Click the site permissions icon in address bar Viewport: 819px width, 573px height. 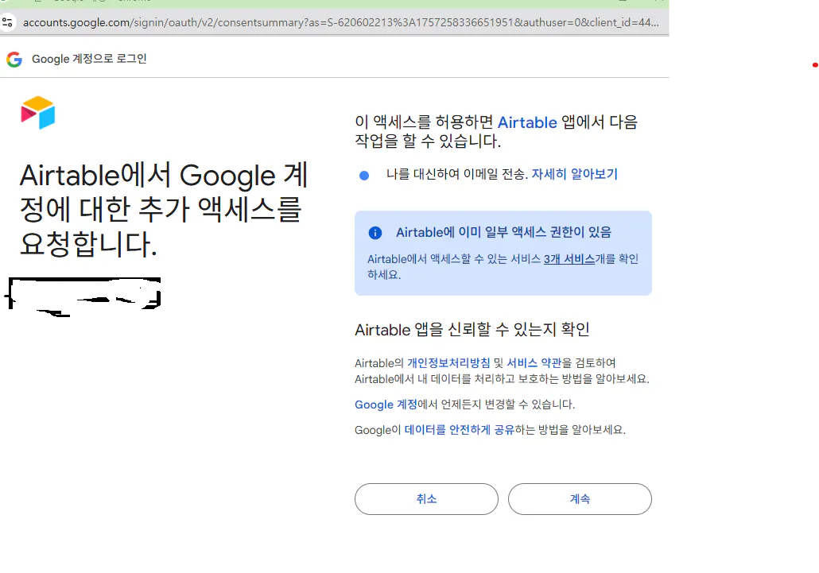coord(9,22)
